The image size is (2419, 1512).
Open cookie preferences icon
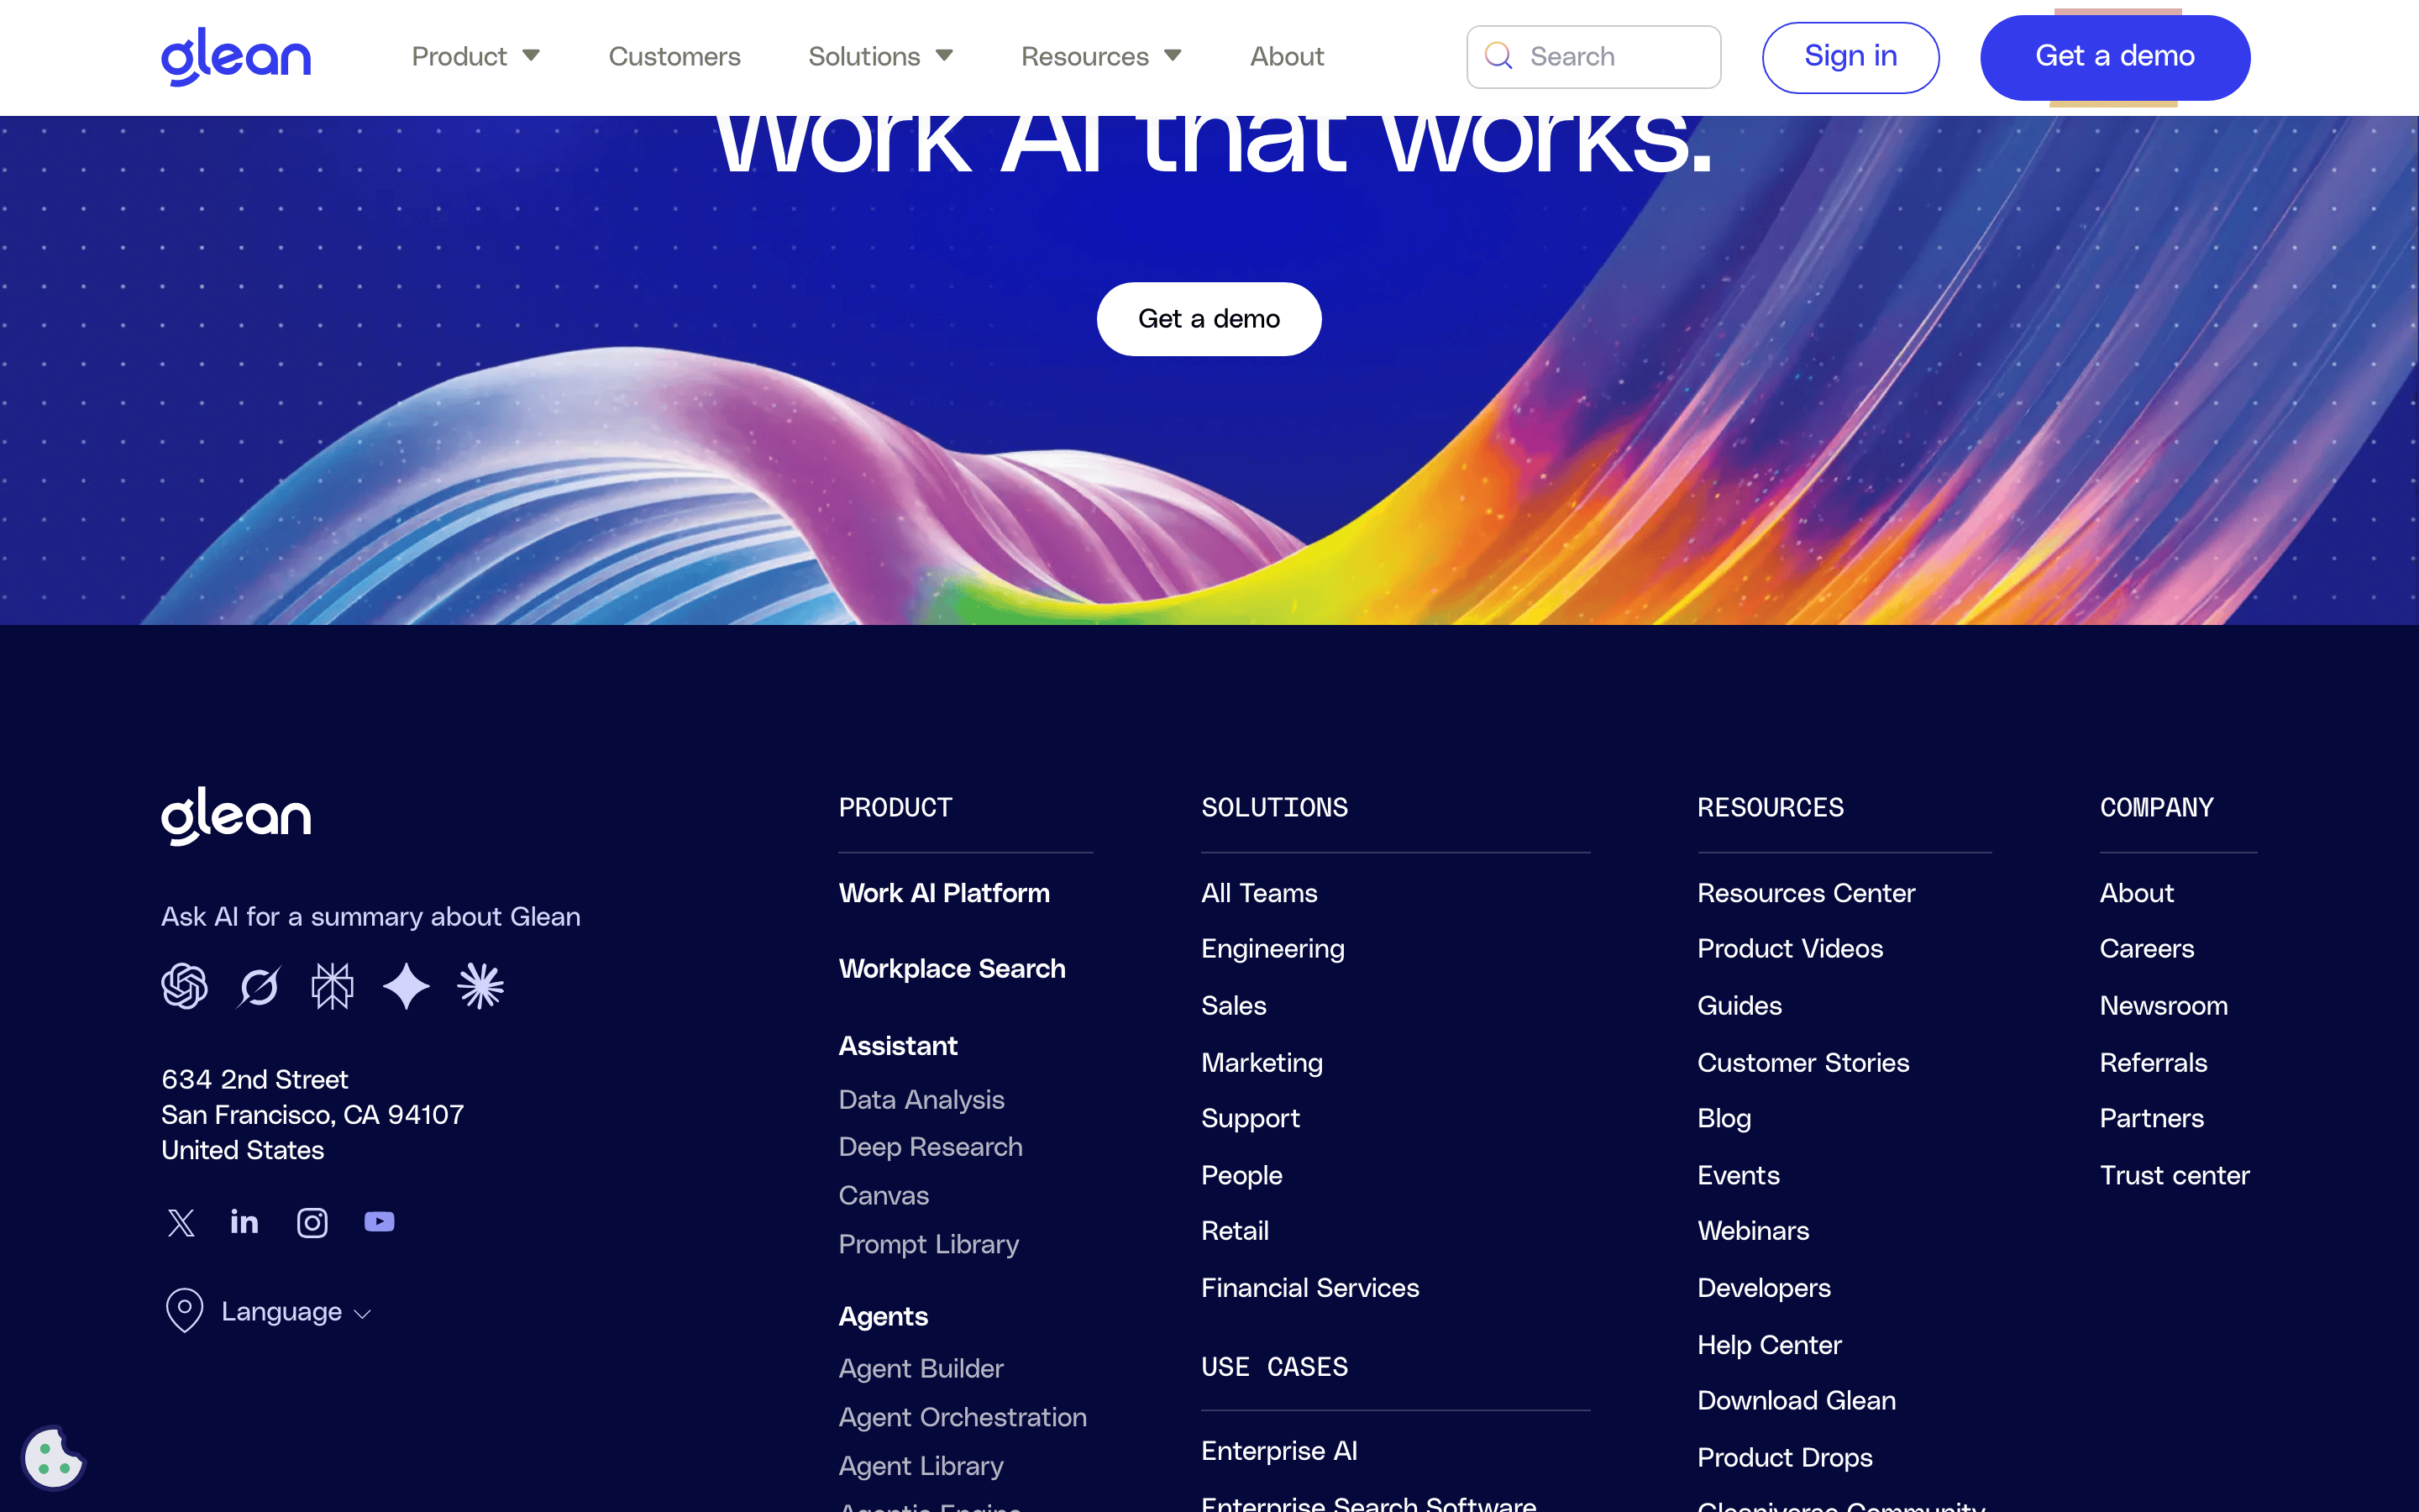point(53,1458)
